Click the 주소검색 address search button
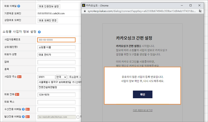 pyautogui.click(x=74, y=77)
